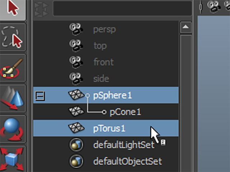Click the defaultLightSet set icon
The image size is (230, 172).
(x=76, y=145)
